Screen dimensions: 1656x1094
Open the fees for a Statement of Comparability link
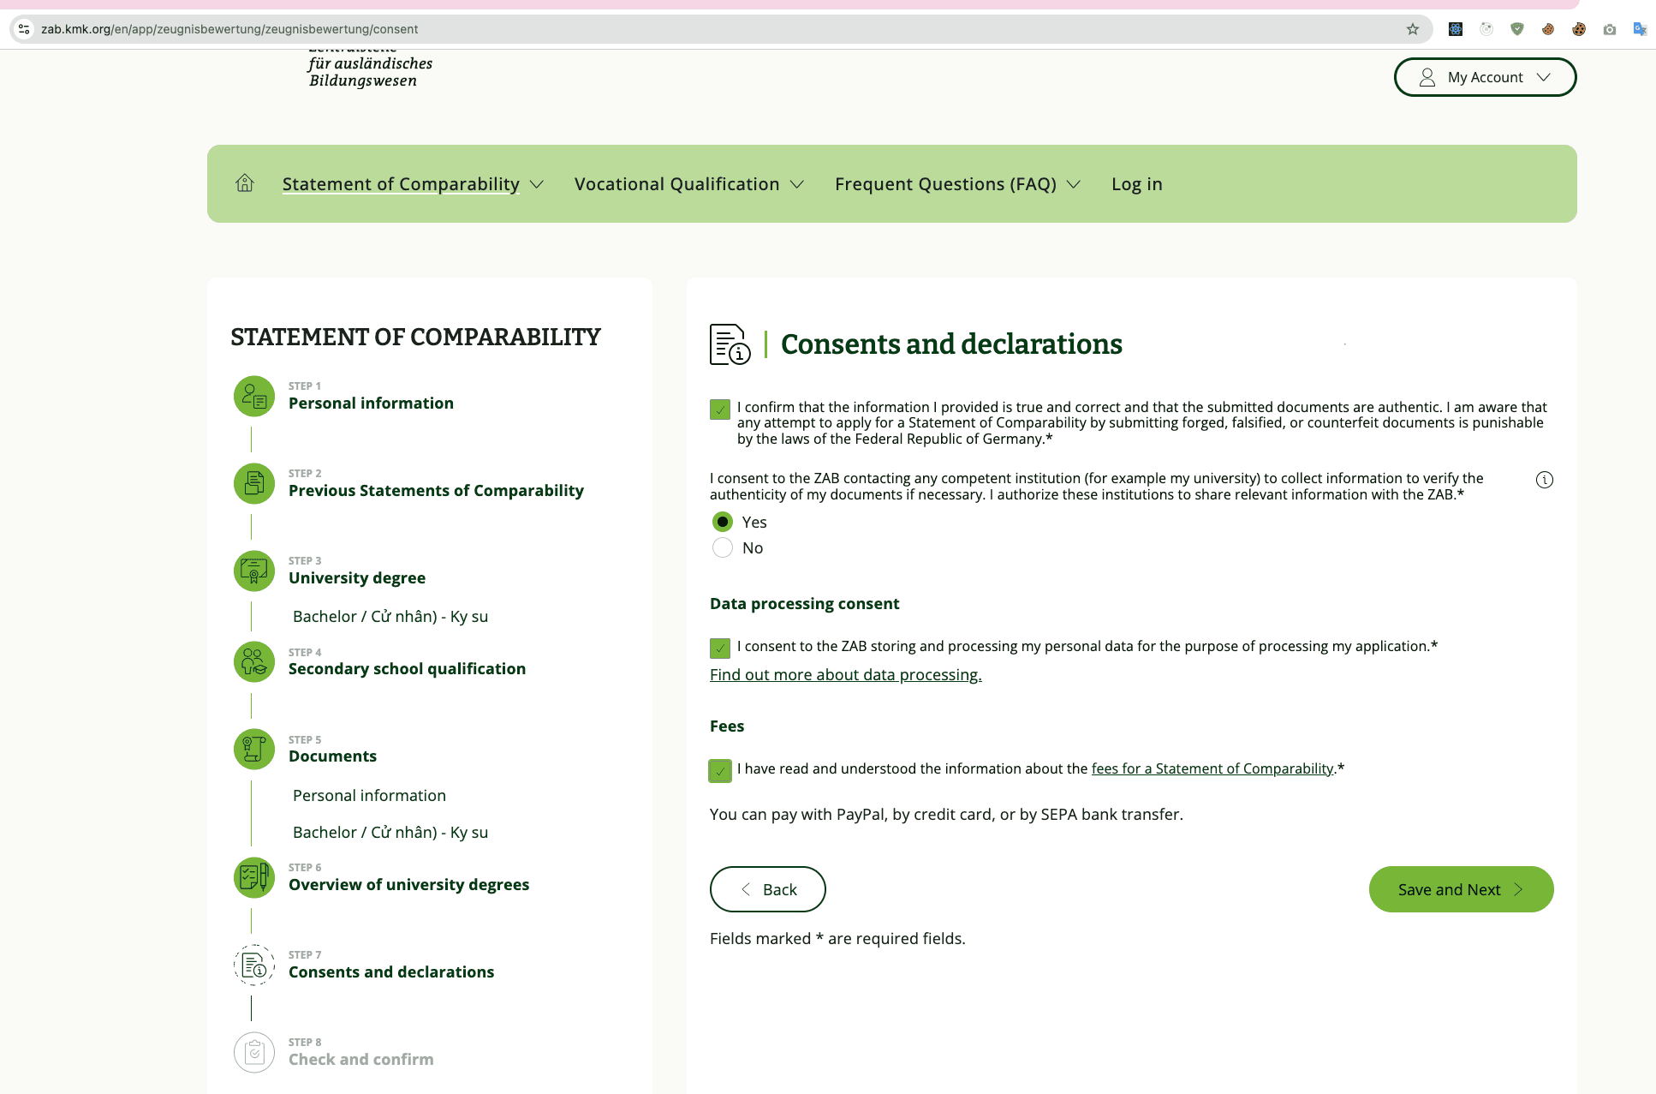[1211, 768]
